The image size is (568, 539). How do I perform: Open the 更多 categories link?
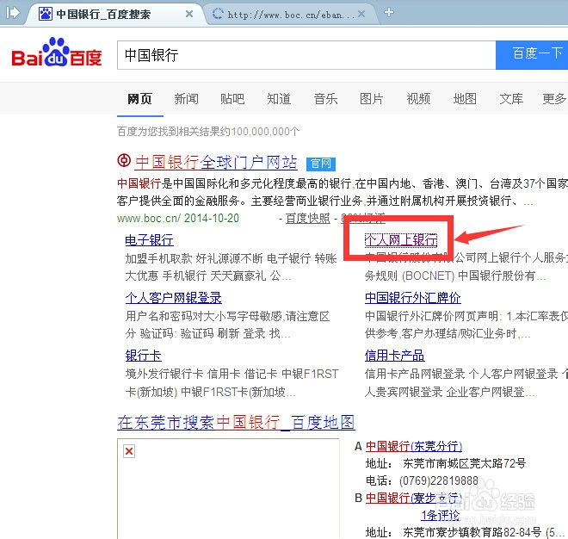point(554,99)
